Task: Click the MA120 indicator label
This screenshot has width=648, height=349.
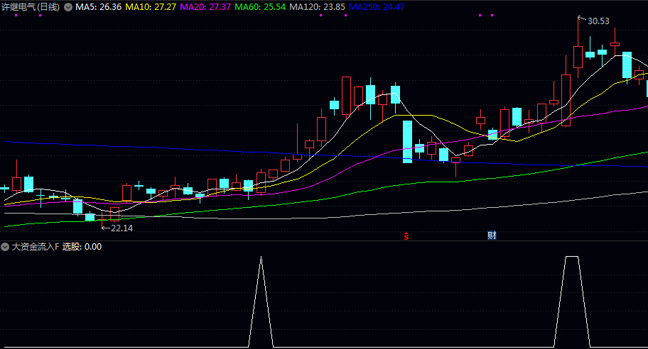Action: (x=318, y=6)
